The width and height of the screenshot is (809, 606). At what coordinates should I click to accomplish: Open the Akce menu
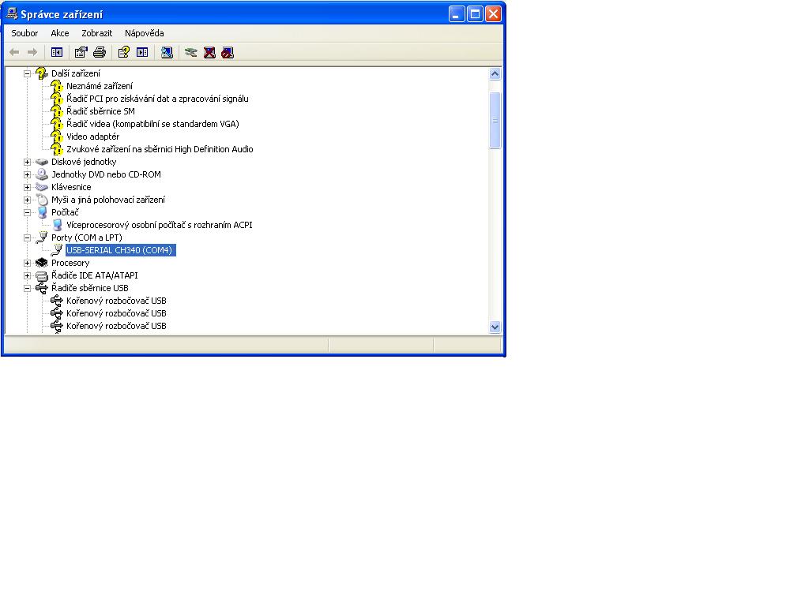tap(60, 33)
